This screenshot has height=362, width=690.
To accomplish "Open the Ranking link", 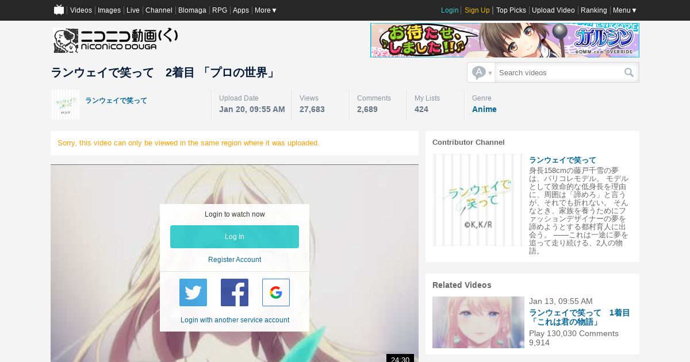I will (593, 10).
